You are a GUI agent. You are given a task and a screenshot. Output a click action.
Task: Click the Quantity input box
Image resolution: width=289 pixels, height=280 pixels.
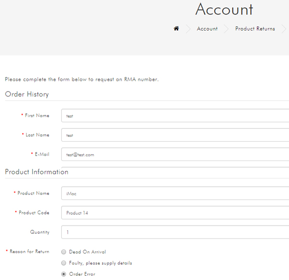[175, 232]
